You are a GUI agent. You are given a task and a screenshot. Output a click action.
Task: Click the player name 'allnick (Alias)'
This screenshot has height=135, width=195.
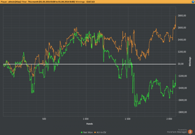(14, 2)
